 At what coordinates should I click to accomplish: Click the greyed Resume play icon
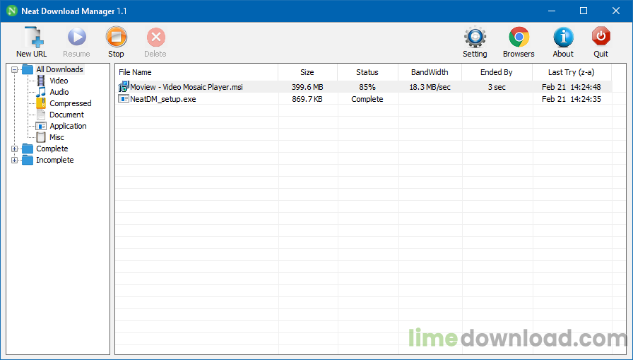coord(77,37)
